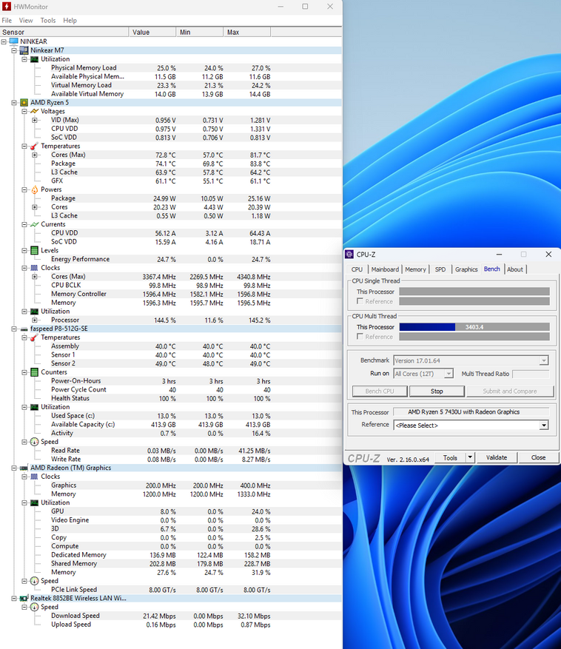
Task: Collapse the AMD Radeon (TM) Graphics node
Action: click(x=14, y=468)
